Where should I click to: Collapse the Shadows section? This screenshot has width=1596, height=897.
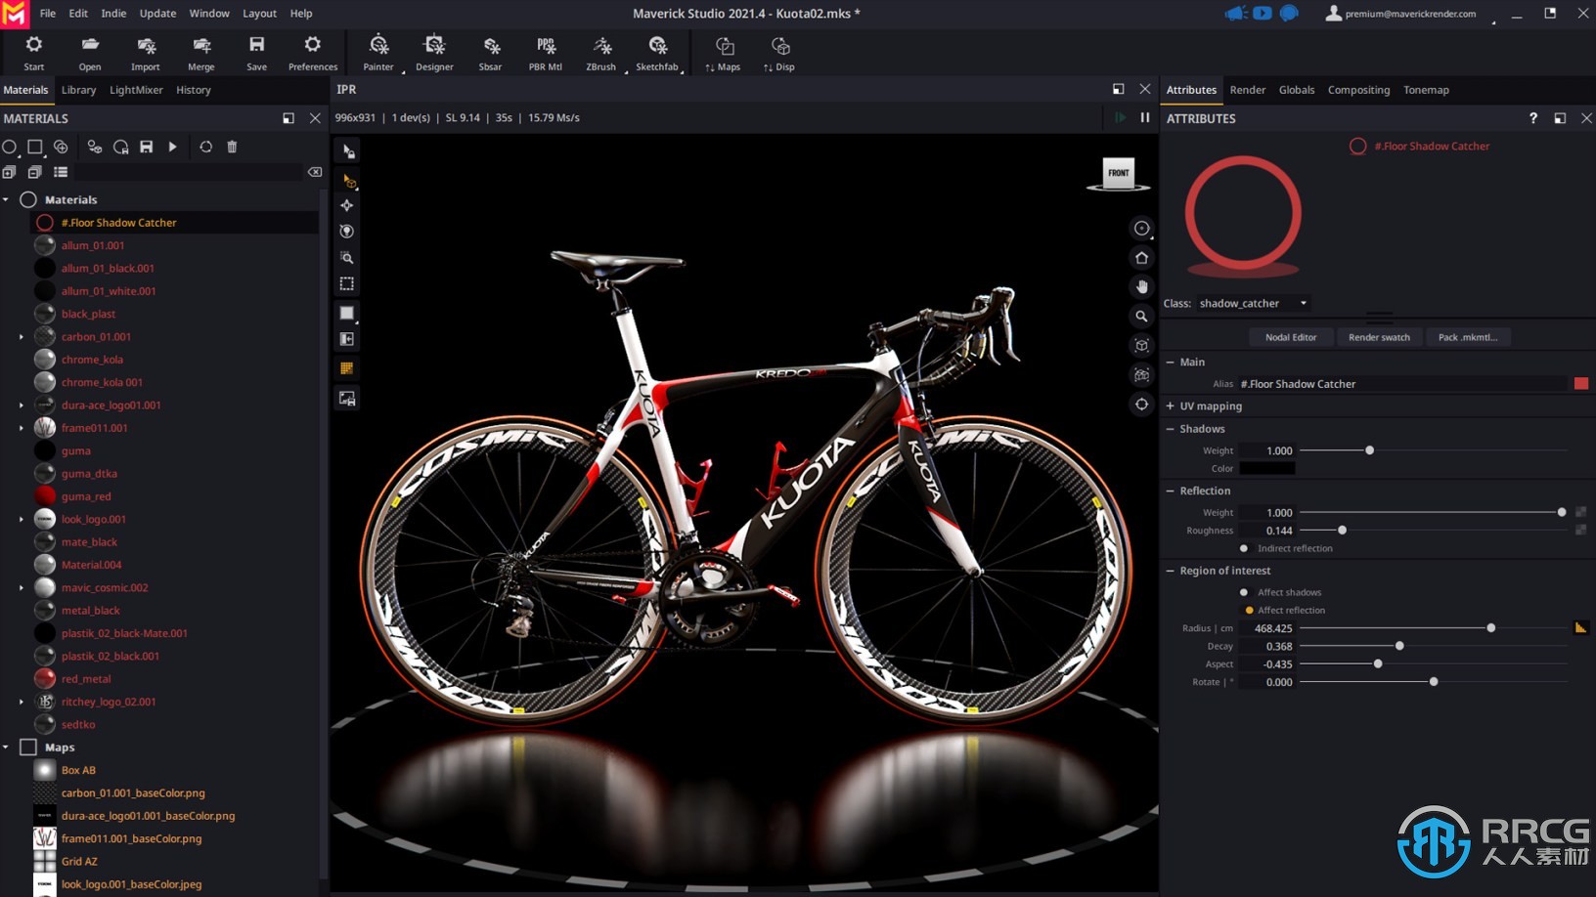tap(1170, 429)
